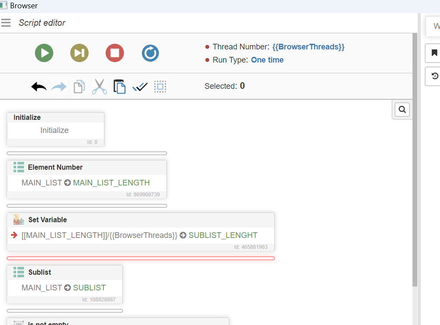Click the bookmark icon in right panel

pyautogui.click(x=434, y=53)
